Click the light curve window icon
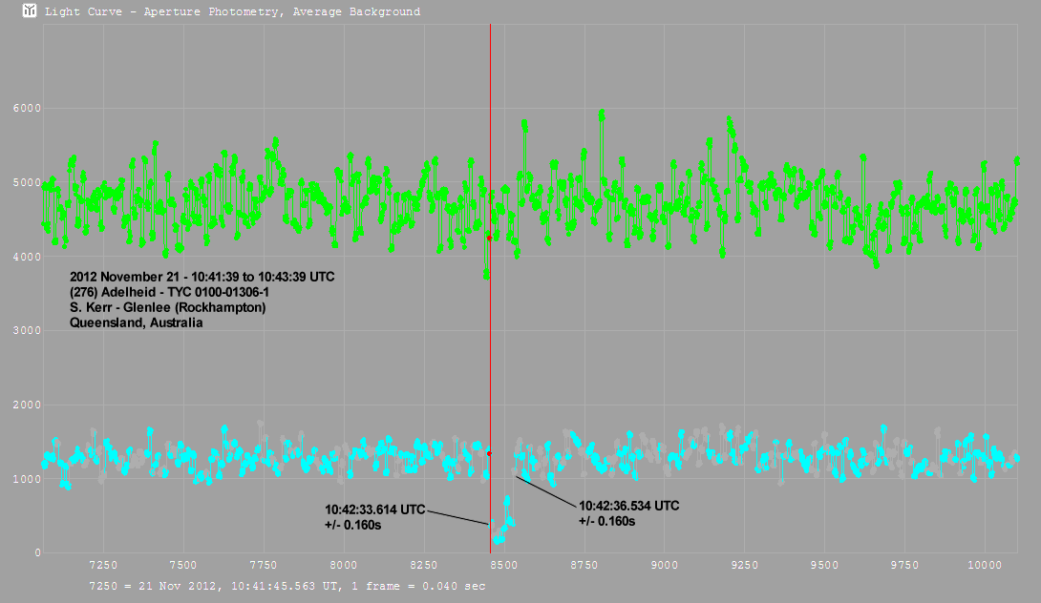Viewport: 1041px width, 603px height. pyautogui.click(x=30, y=10)
